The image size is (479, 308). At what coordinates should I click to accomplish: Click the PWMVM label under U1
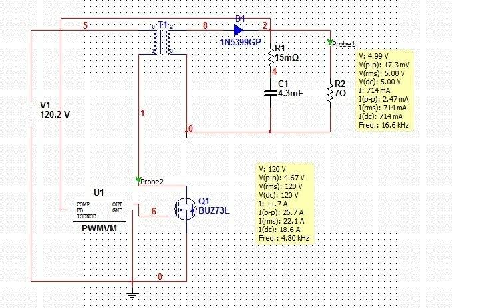click(99, 228)
